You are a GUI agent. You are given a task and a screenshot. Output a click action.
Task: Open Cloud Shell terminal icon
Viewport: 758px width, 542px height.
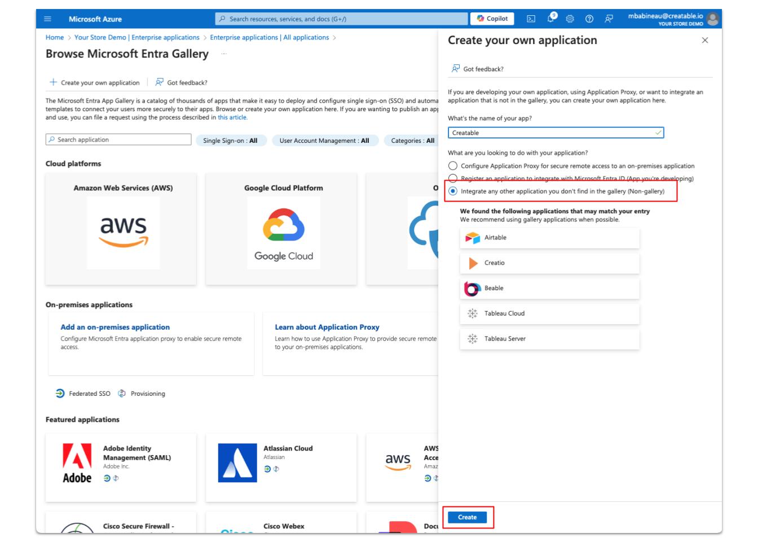(531, 19)
